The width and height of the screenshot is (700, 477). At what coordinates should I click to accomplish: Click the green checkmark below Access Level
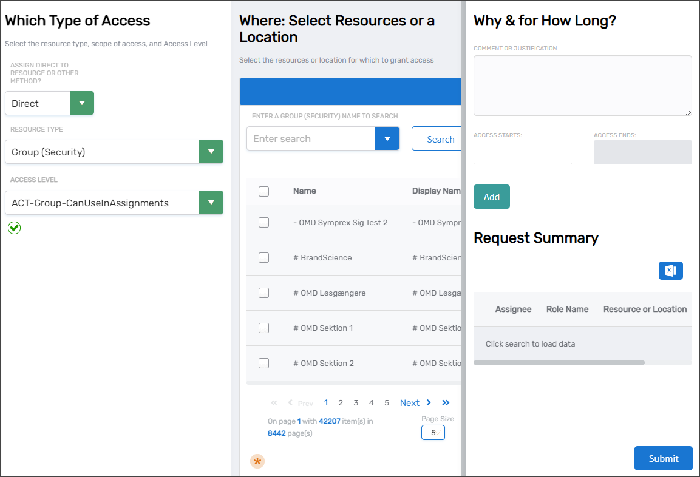point(14,228)
